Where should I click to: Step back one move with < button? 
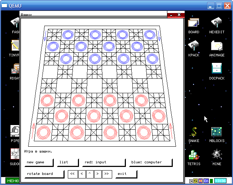tap(82, 174)
